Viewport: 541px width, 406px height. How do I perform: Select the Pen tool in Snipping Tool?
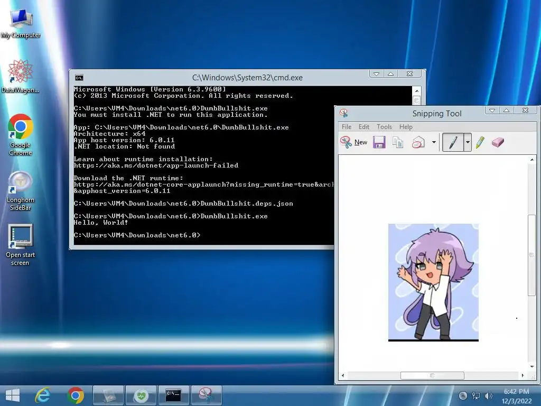point(453,142)
